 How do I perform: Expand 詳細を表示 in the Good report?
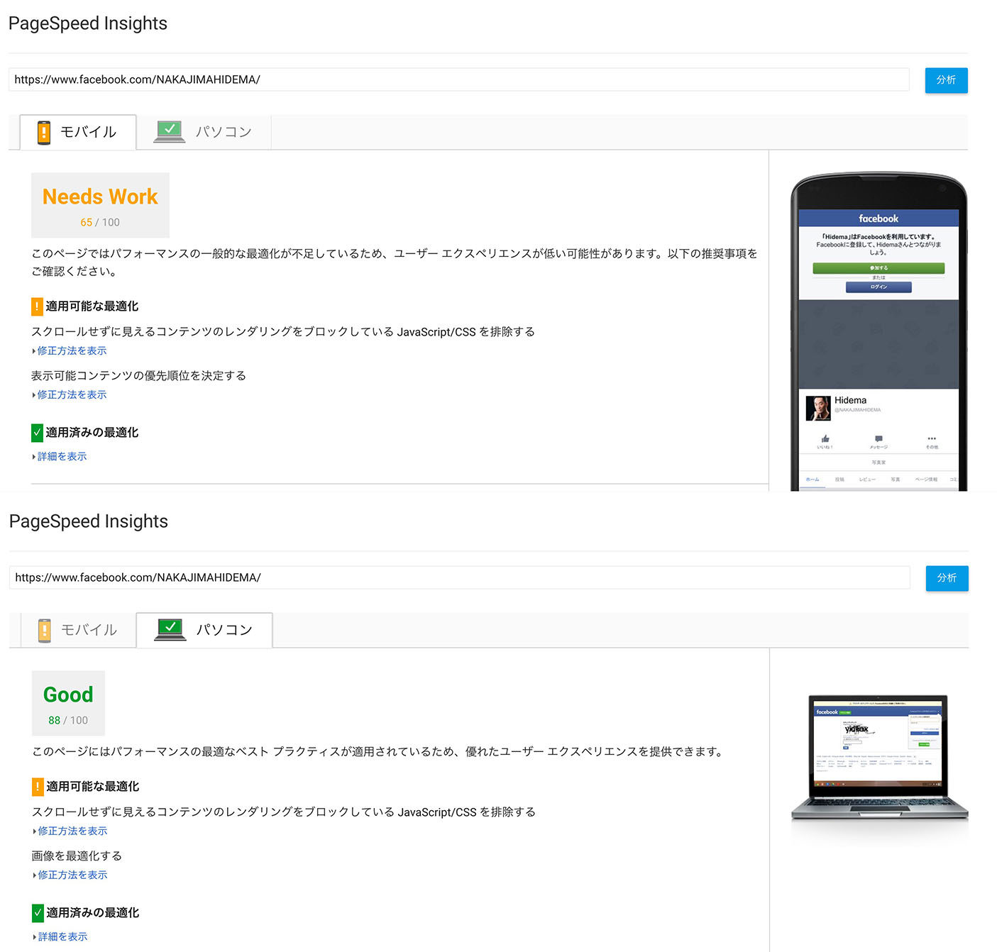62,937
